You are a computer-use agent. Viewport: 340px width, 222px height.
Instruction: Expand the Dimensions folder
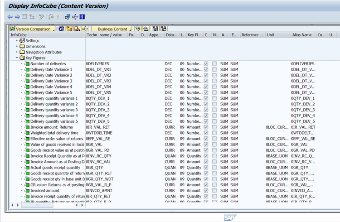[17, 46]
